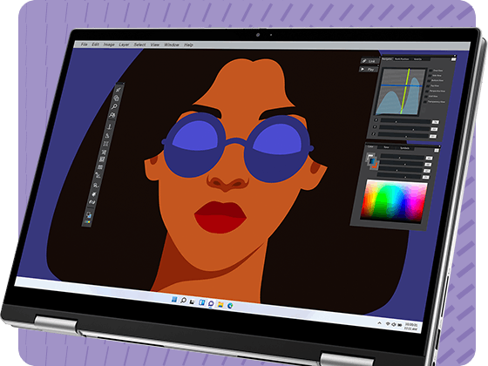This screenshot has width=488, height=366.
Task: Select the chain link tool near toolbar bottom
Action: tap(91, 202)
